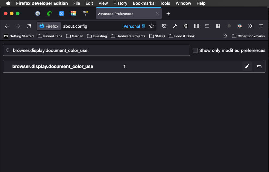
Task: Open the grid-plus extensions icon
Action: [218, 26]
